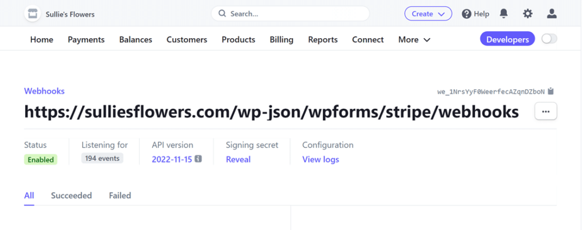Open Help via the question mark icon
Screen dimensions: 583x230
click(467, 14)
